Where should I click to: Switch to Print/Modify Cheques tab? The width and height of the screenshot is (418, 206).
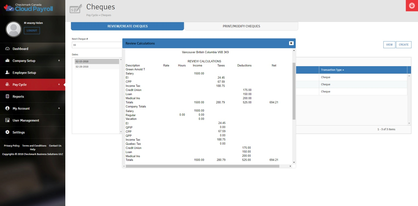(241, 26)
